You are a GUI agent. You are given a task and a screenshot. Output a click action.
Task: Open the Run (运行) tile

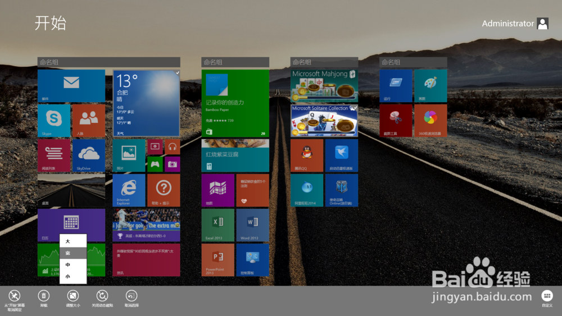click(396, 86)
